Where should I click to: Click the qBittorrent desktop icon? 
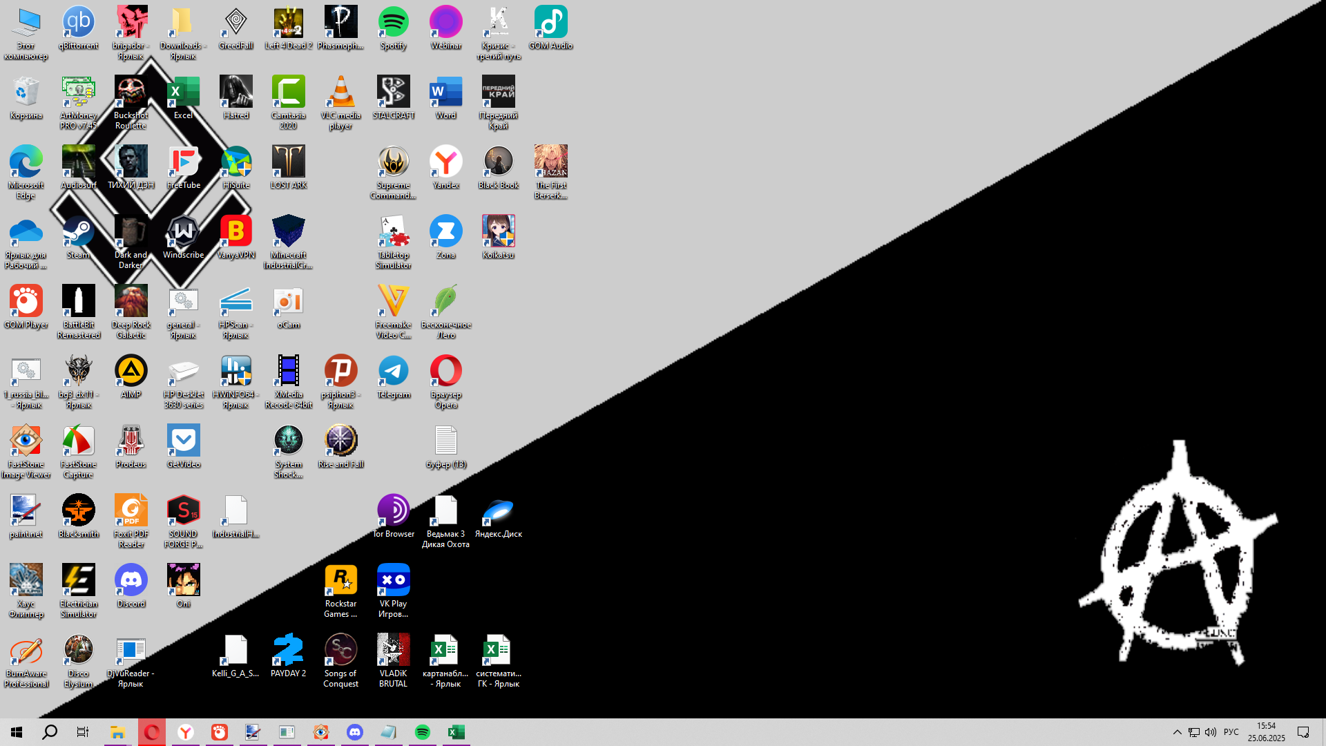[78, 23]
